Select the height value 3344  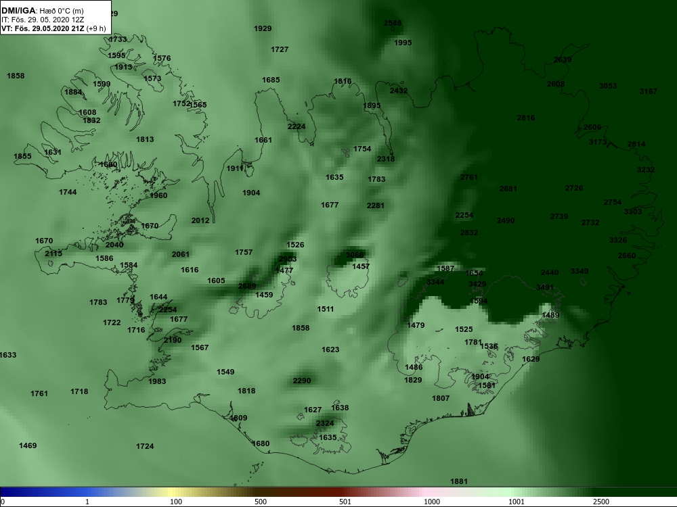(x=435, y=282)
